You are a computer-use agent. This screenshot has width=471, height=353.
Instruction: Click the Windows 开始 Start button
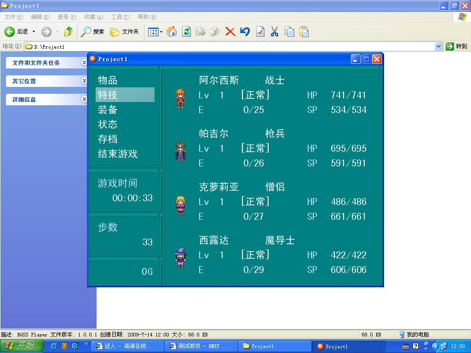tap(22, 346)
